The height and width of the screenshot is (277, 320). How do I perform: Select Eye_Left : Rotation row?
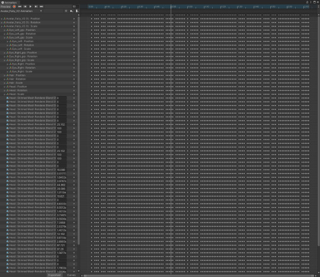pos(38,45)
